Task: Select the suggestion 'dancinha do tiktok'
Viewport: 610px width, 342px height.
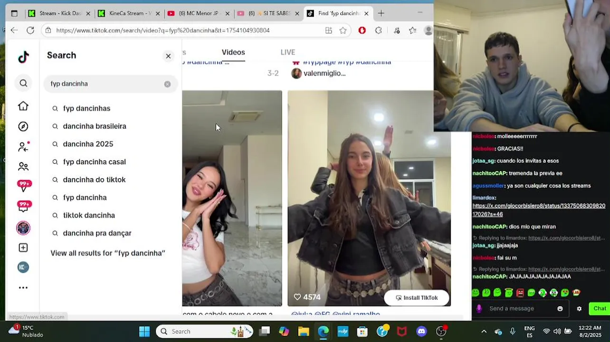Action: (x=95, y=180)
